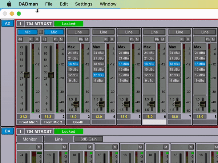Open the Settings menu

click(x=84, y=4)
